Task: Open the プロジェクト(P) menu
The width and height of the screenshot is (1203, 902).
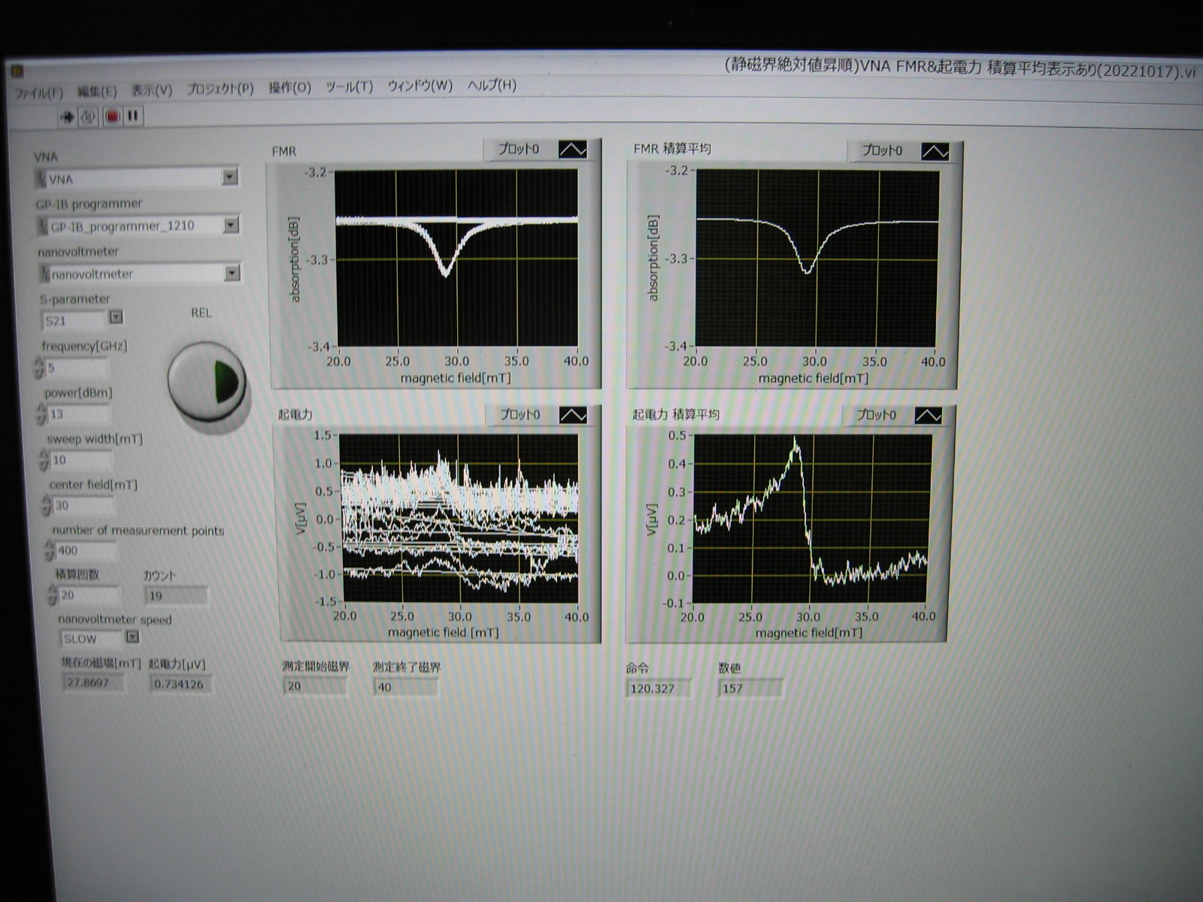Action: [220, 89]
